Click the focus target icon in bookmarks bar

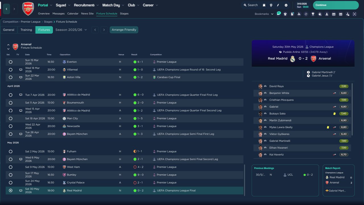click(354, 14)
